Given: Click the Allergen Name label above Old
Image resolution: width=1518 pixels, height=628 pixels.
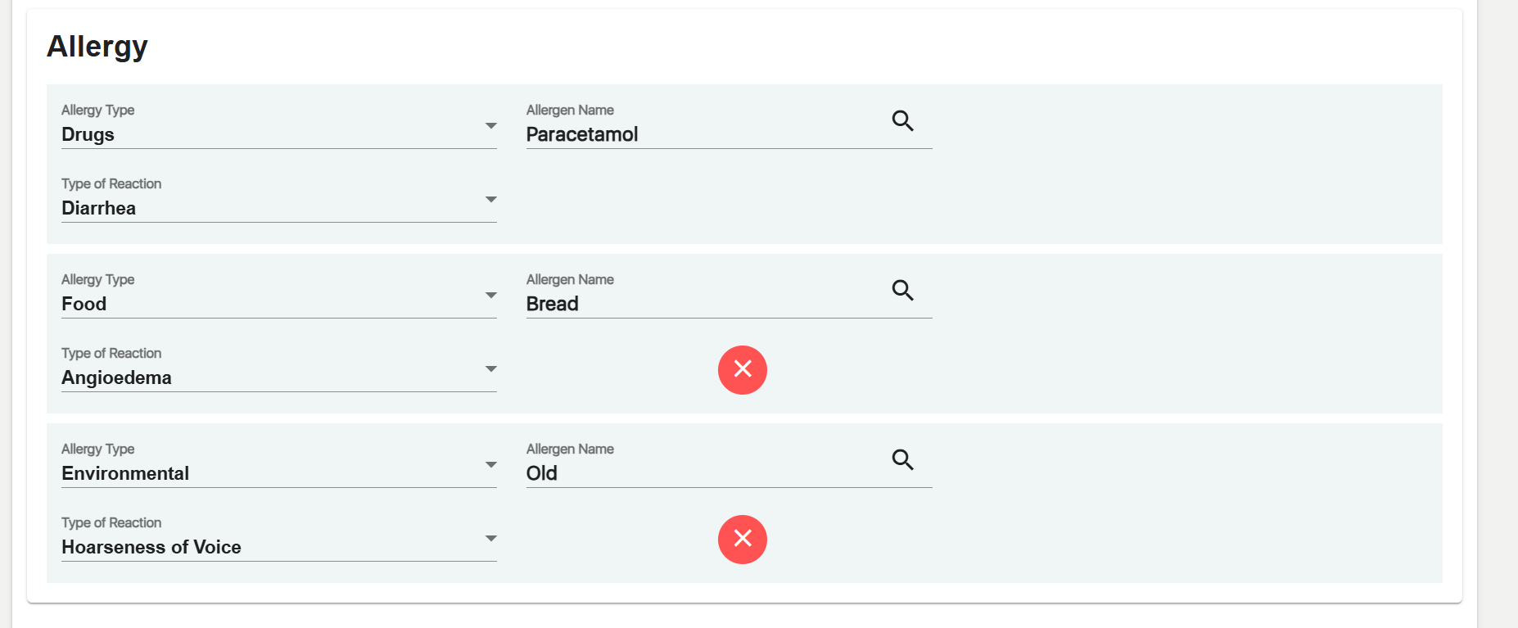Looking at the screenshot, I should 570,449.
